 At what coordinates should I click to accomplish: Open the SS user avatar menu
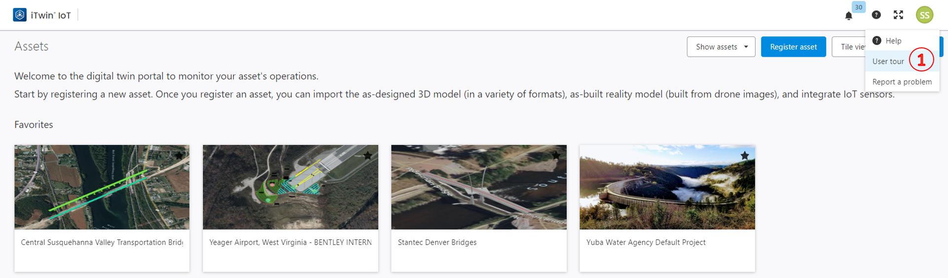tap(924, 15)
